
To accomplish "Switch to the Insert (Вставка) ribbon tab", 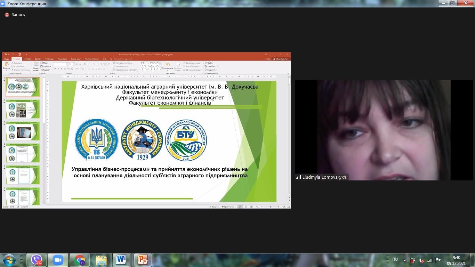I will (x=27, y=59).
